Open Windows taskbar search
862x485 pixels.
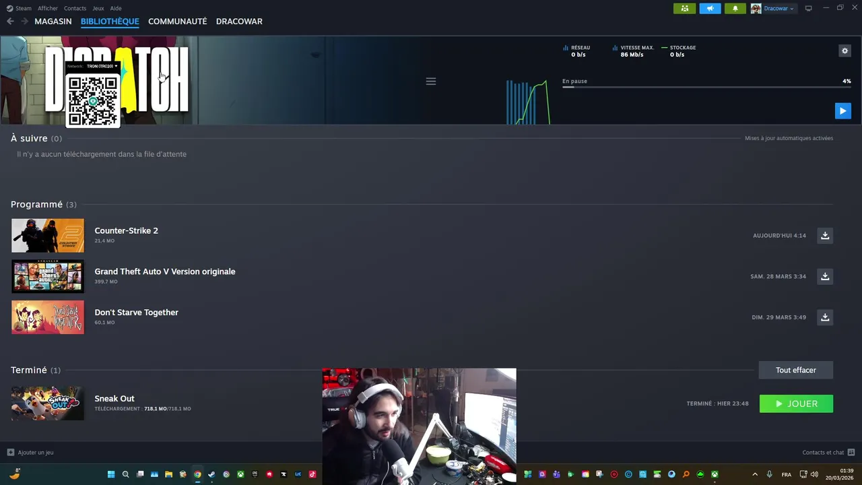tap(125, 474)
